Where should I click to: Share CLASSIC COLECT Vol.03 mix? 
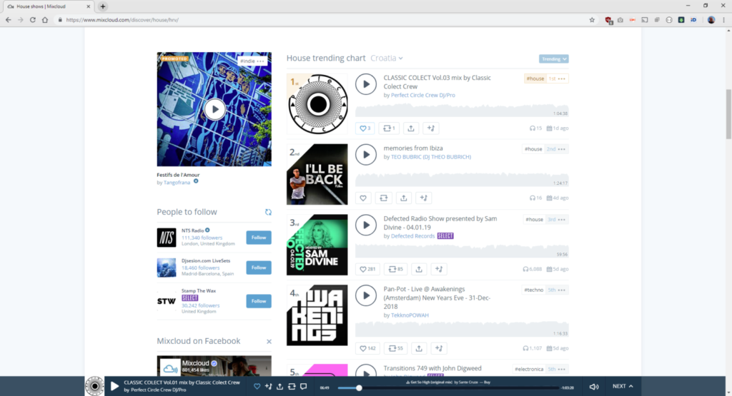(x=411, y=128)
